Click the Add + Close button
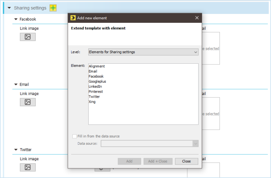271x178 pixels. tap(158, 161)
